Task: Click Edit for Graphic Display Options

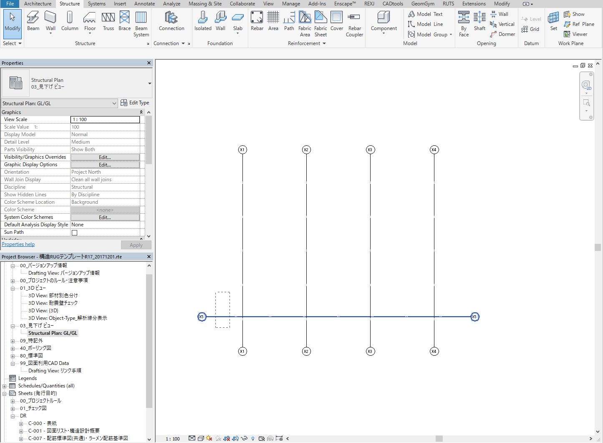Action: point(105,165)
